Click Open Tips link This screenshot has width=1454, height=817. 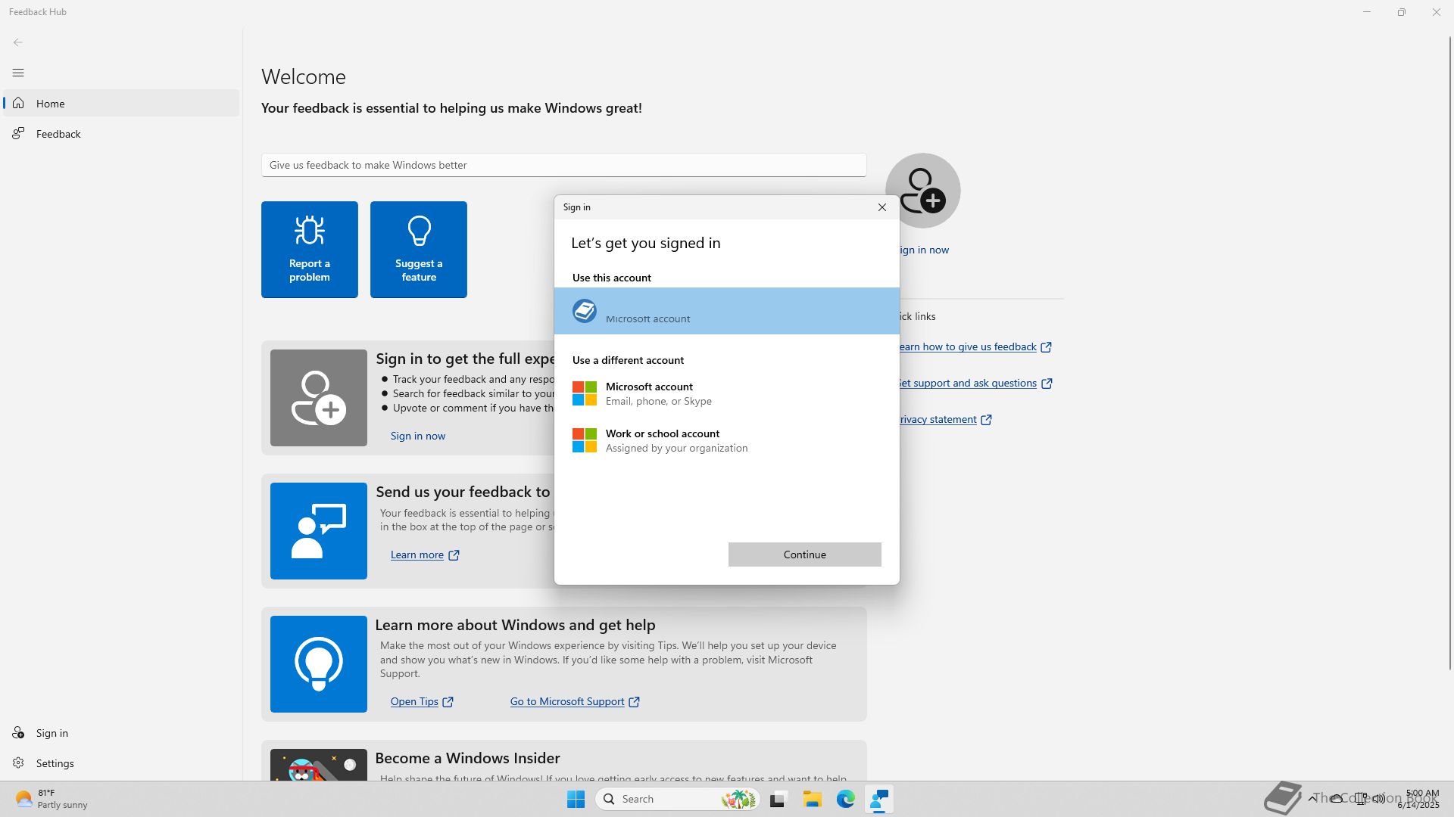(414, 701)
